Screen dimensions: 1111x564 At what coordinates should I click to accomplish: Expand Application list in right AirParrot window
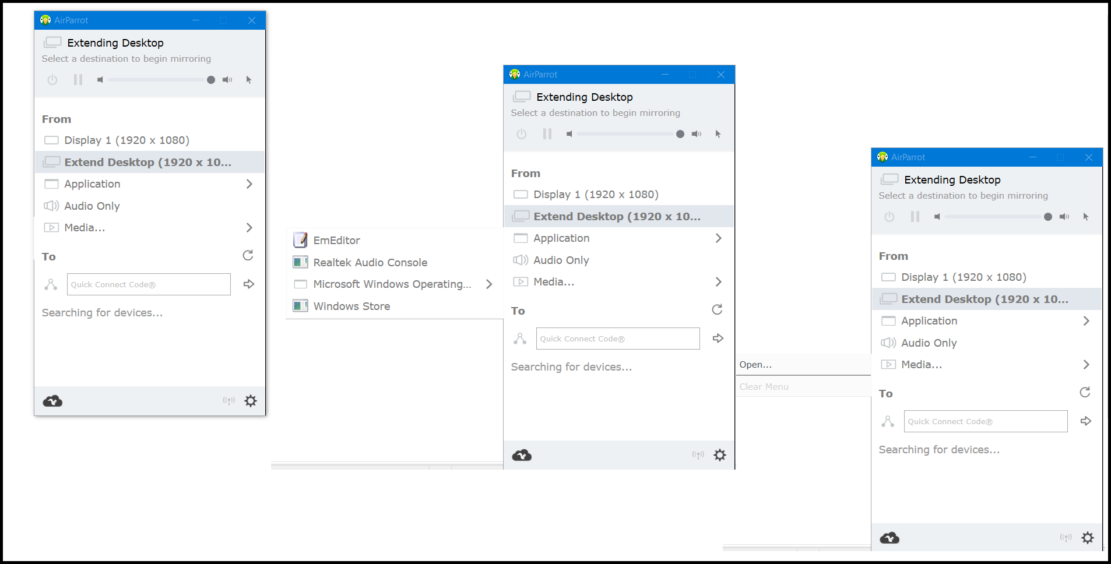click(x=987, y=321)
